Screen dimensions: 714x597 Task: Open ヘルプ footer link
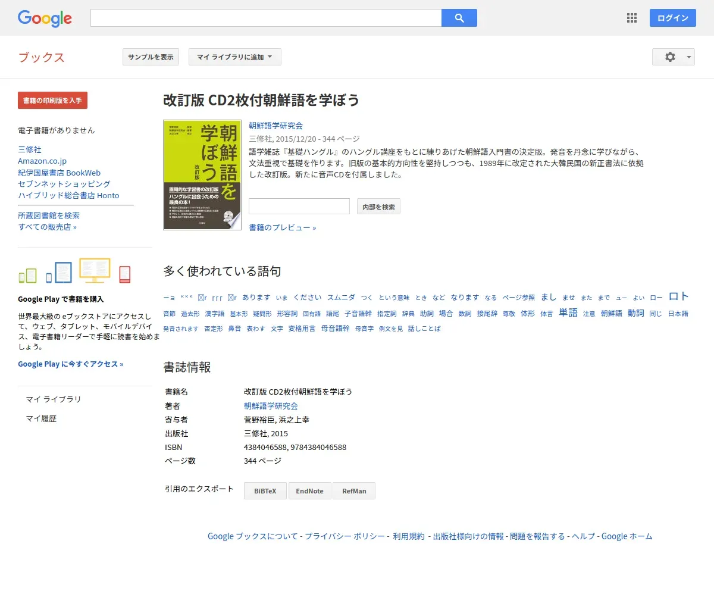584,536
